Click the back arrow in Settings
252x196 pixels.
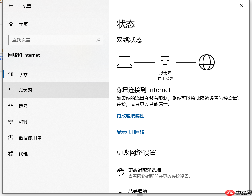tap(11, 6)
